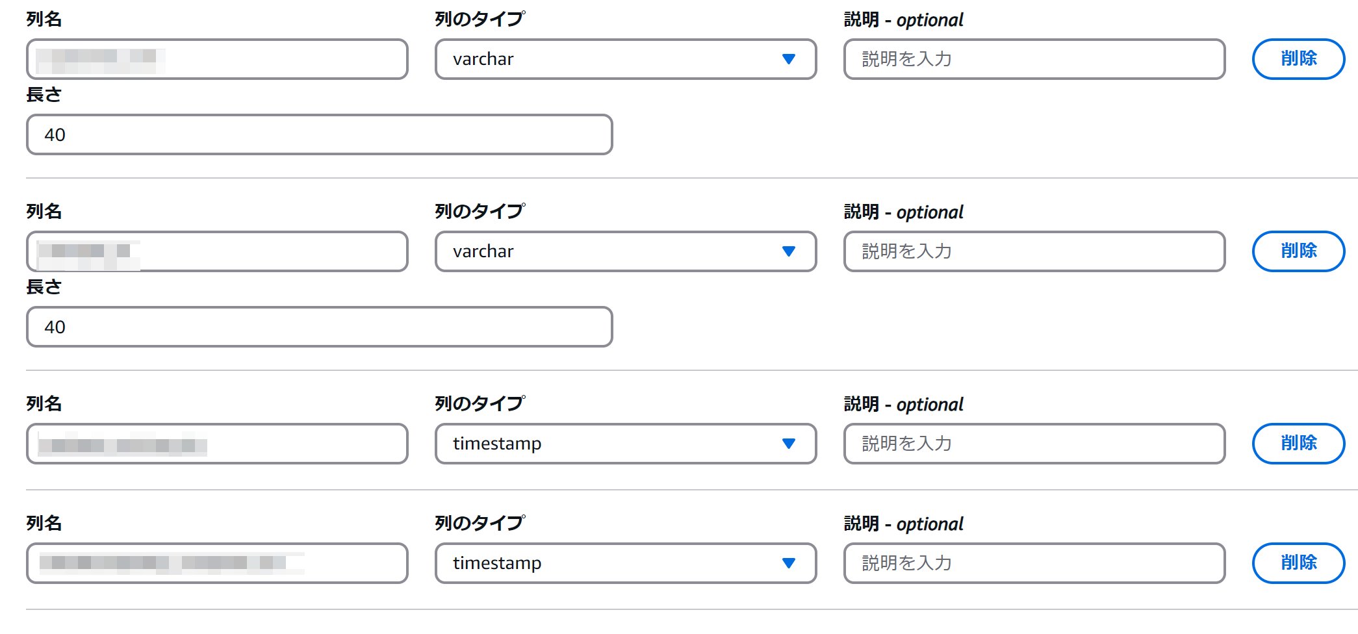Focus the fourth row column name field
The width and height of the screenshot is (1358, 634).
351,563
